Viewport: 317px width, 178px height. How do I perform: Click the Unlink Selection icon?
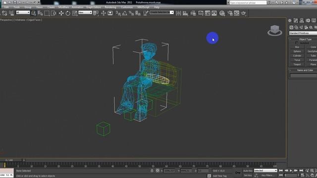click(x=4, y=13)
